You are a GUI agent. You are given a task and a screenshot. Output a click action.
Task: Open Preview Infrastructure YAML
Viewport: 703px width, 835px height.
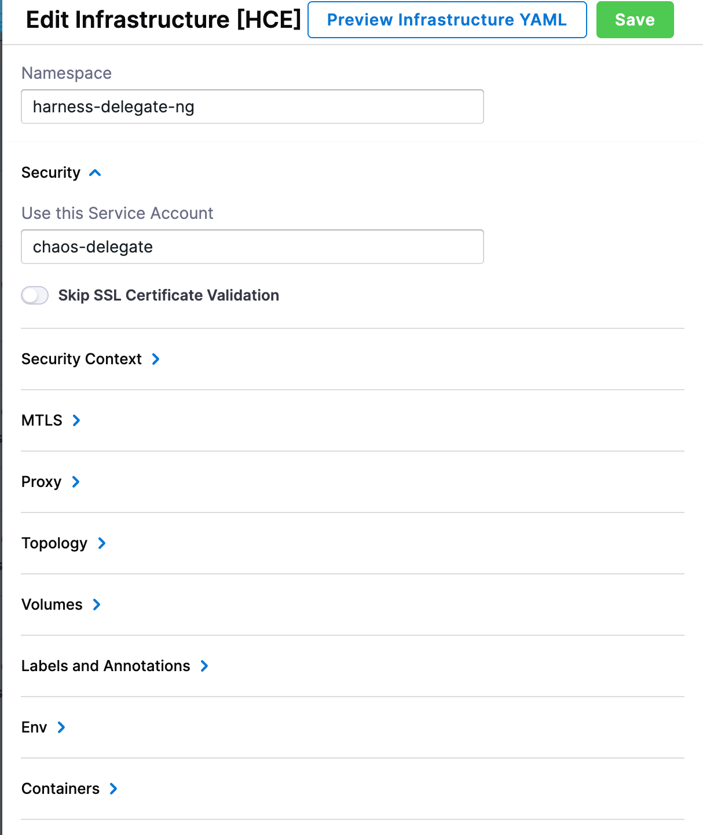tap(446, 20)
